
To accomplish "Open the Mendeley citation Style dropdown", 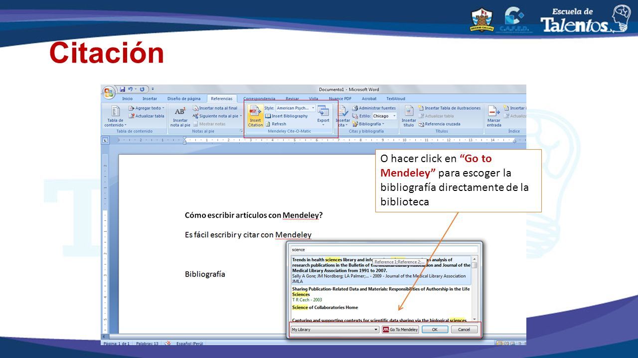I will 295,108.
